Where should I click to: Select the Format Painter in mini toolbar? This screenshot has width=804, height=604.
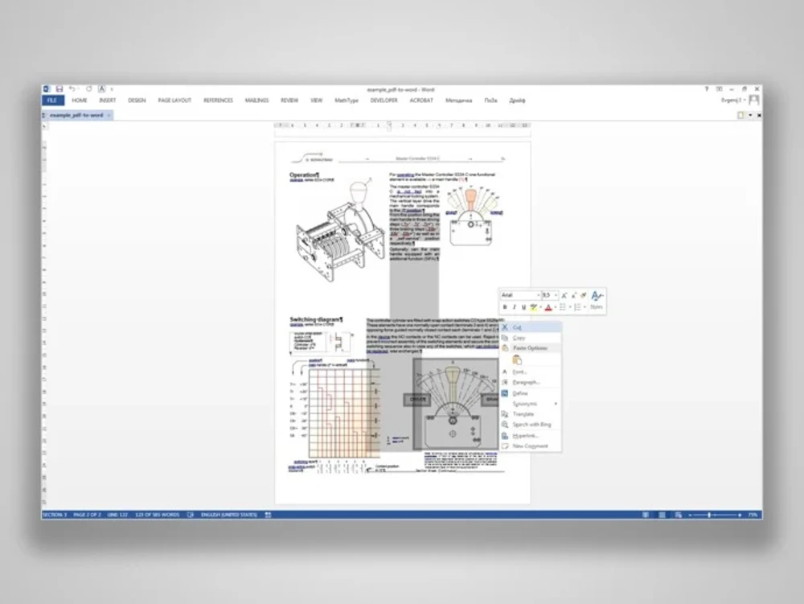[x=584, y=295]
